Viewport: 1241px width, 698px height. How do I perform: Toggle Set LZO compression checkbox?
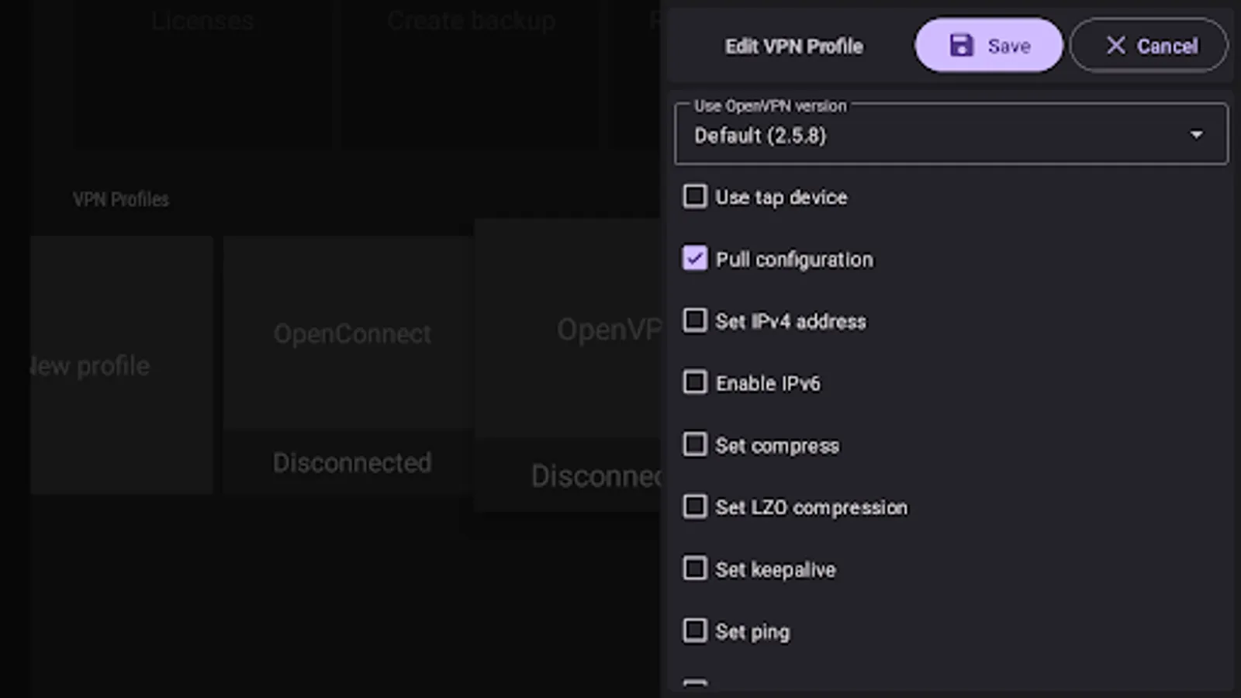pyautogui.click(x=695, y=506)
